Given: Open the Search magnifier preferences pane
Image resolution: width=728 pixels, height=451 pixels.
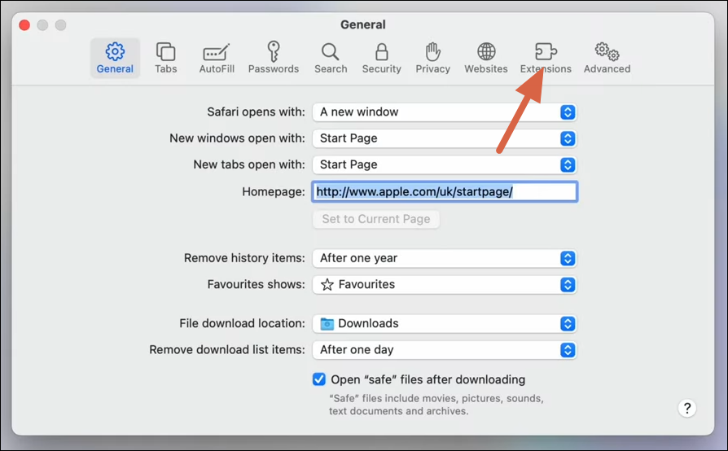Looking at the screenshot, I should coord(331,58).
